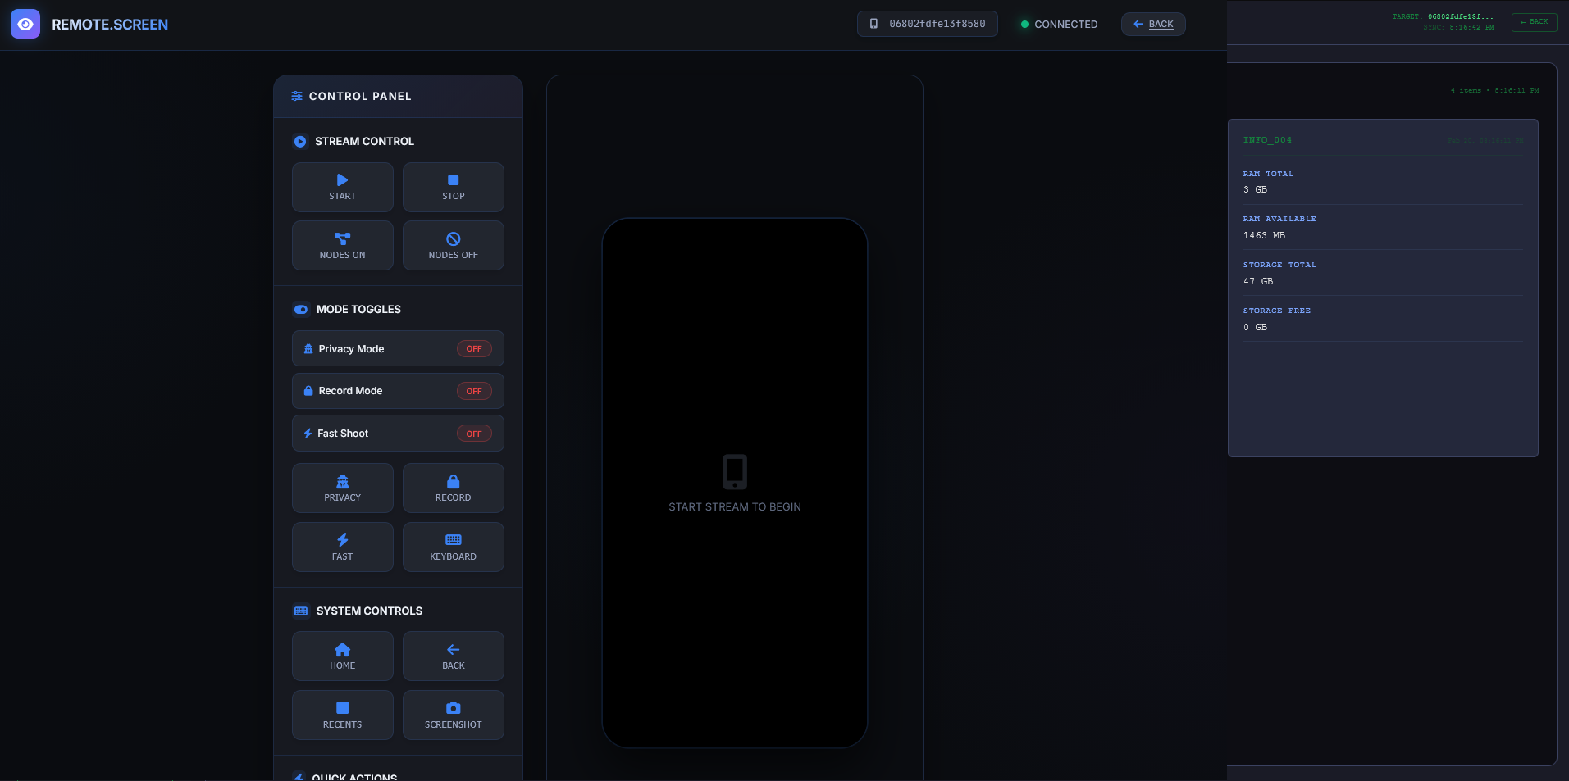The width and height of the screenshot is (1569, 781).
Task: Open Recents from System Controls
Action: click(342, 715)
